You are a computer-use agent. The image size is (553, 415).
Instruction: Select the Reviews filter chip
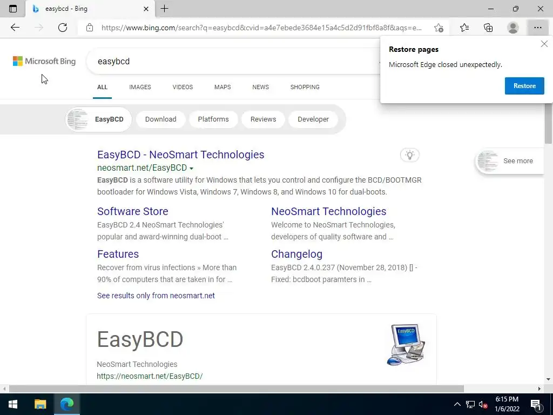[263, 119]
